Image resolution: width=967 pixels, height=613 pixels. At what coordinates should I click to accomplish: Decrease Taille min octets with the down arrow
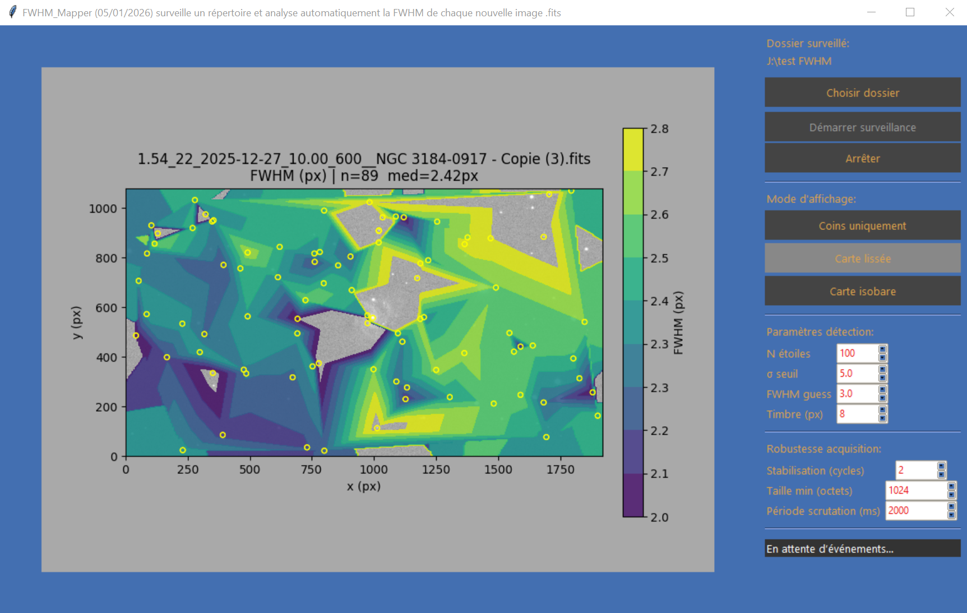951,494
